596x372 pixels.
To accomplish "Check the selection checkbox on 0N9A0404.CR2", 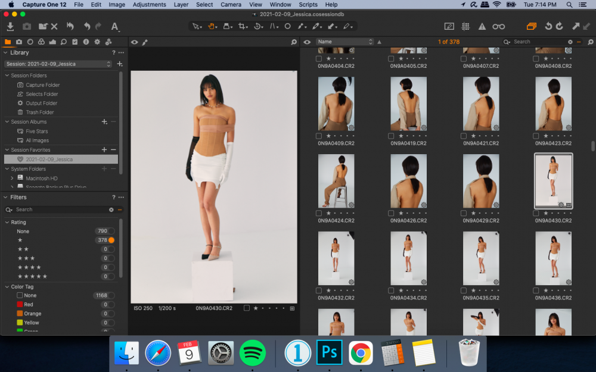I will point(318,58).
